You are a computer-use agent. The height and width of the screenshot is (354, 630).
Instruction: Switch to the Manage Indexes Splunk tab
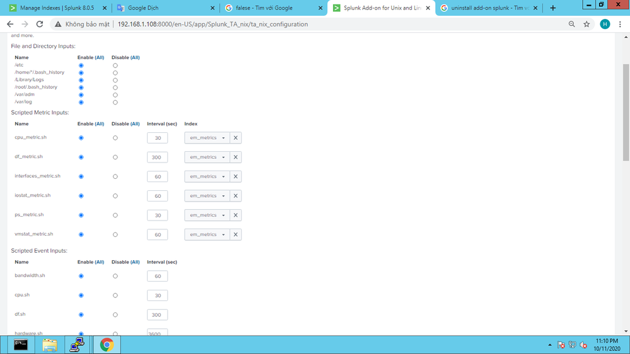point(55,8)
